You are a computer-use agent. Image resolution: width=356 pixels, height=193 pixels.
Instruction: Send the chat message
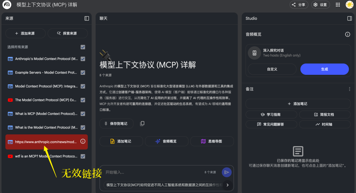click(226, 172)
